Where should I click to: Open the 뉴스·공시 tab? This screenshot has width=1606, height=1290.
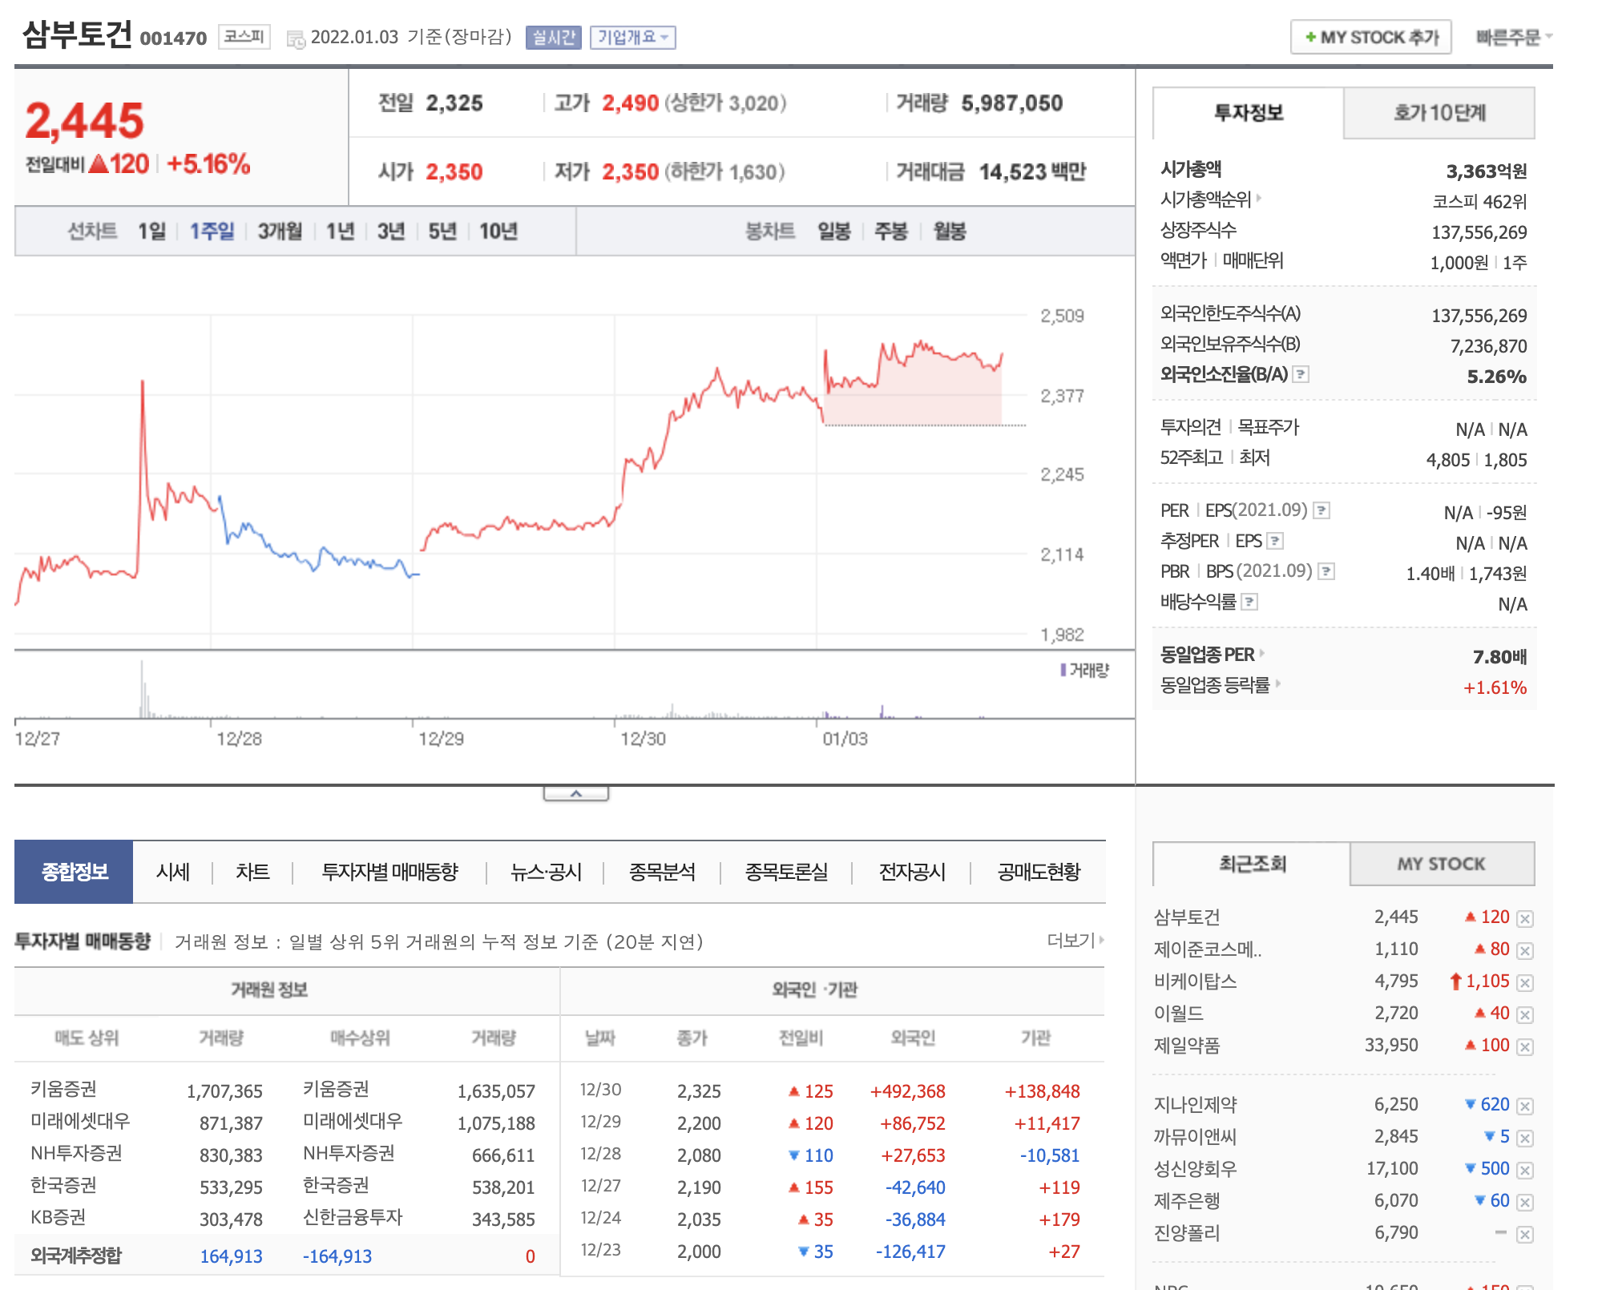coord(546,872)
